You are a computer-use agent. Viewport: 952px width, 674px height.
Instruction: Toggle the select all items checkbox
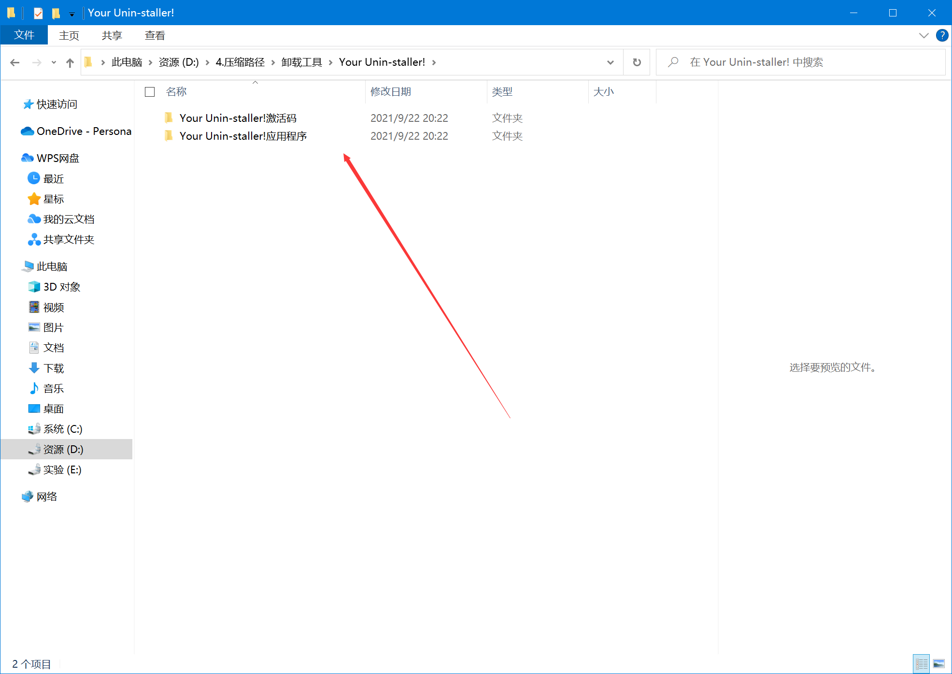tap(150, 92)
